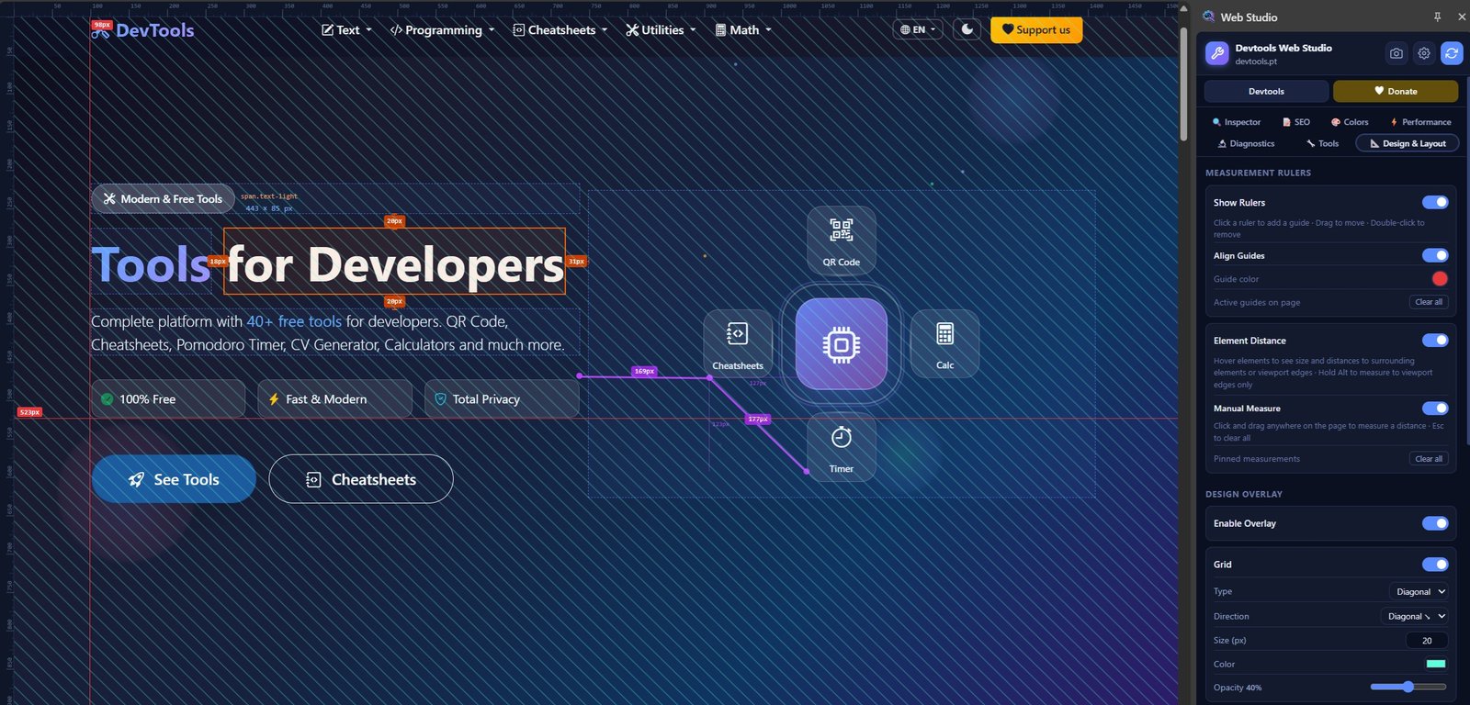Click the Total Privacy feature pill
The height and width of the screenshot is (705, 1470).
[502, 399]
